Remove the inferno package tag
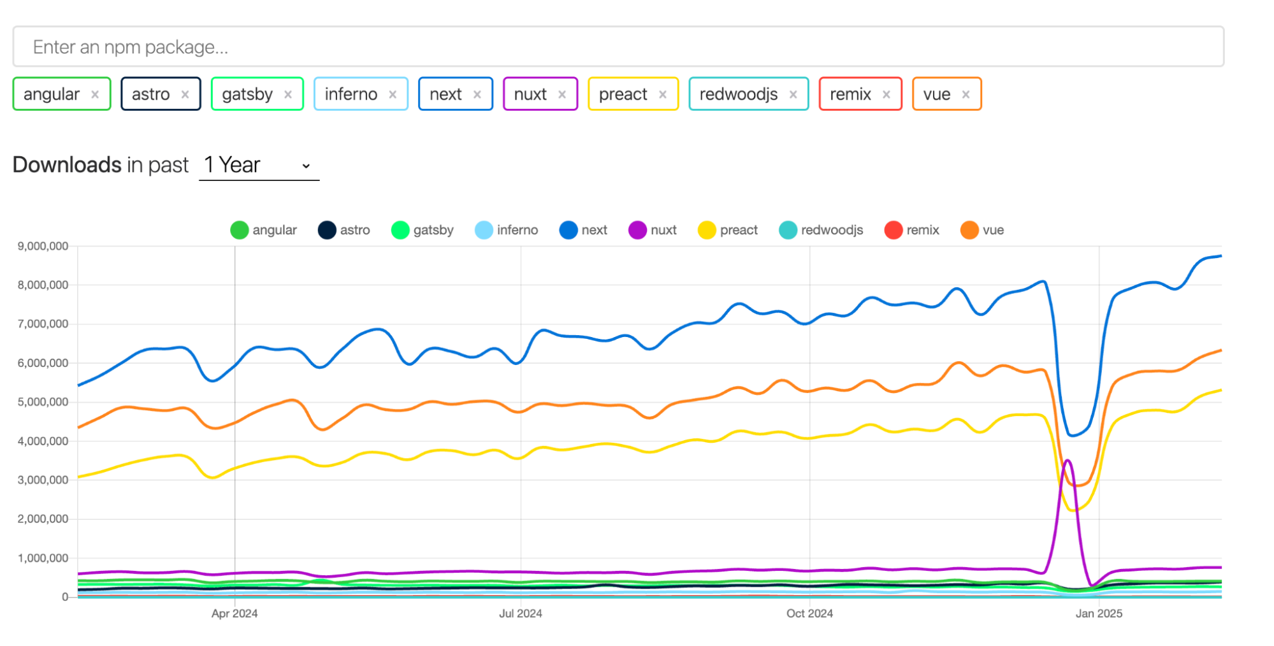 coord(393,94)
